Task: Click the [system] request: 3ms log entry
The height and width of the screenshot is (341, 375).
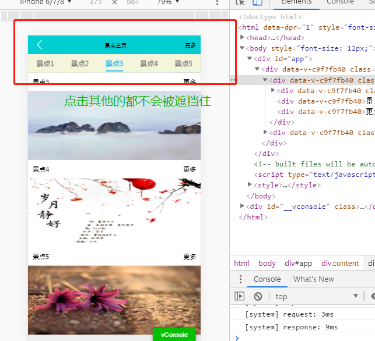Action: 289,314
